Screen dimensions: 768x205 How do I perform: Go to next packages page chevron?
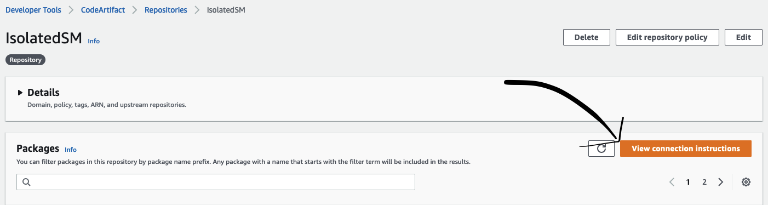tap(721, 182)
